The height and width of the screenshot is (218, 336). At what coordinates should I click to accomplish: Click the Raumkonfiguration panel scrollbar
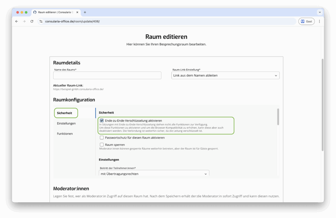pos(278,117)
